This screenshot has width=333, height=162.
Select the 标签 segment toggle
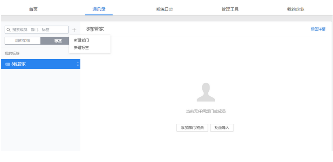[x=58, y=41]
